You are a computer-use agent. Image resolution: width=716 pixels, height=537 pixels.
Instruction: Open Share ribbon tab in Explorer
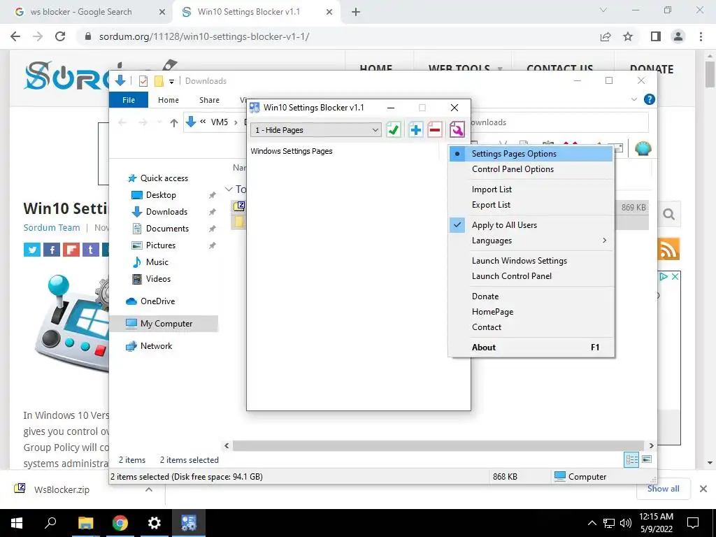(209, 99)
